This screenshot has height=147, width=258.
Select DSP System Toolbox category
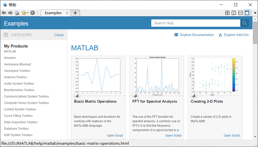coord(18,135)
